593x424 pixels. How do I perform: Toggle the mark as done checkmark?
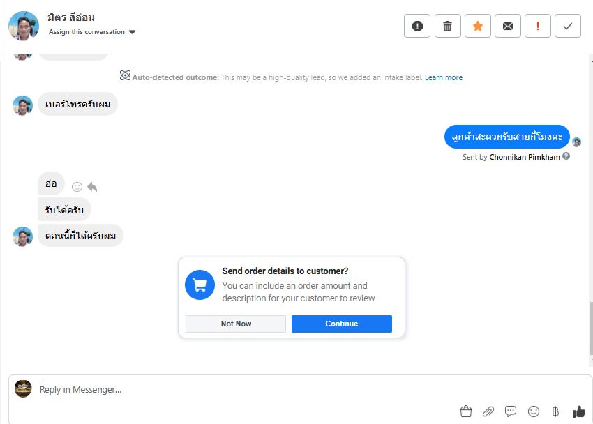(x=568, y=26)
